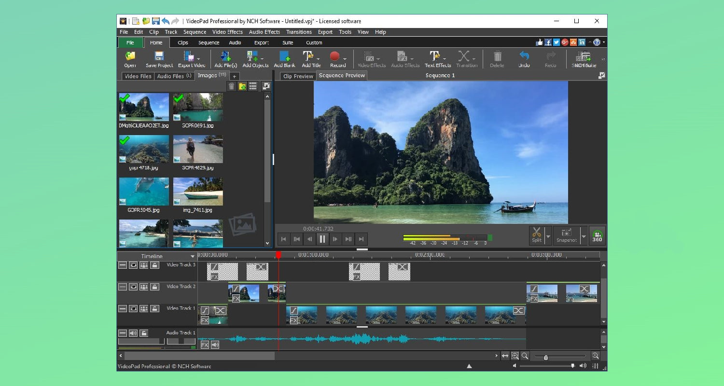This screenshot has width=724, height=386.
Task: Click the trash icon in the Images bin
Action: tap(232, 86)
